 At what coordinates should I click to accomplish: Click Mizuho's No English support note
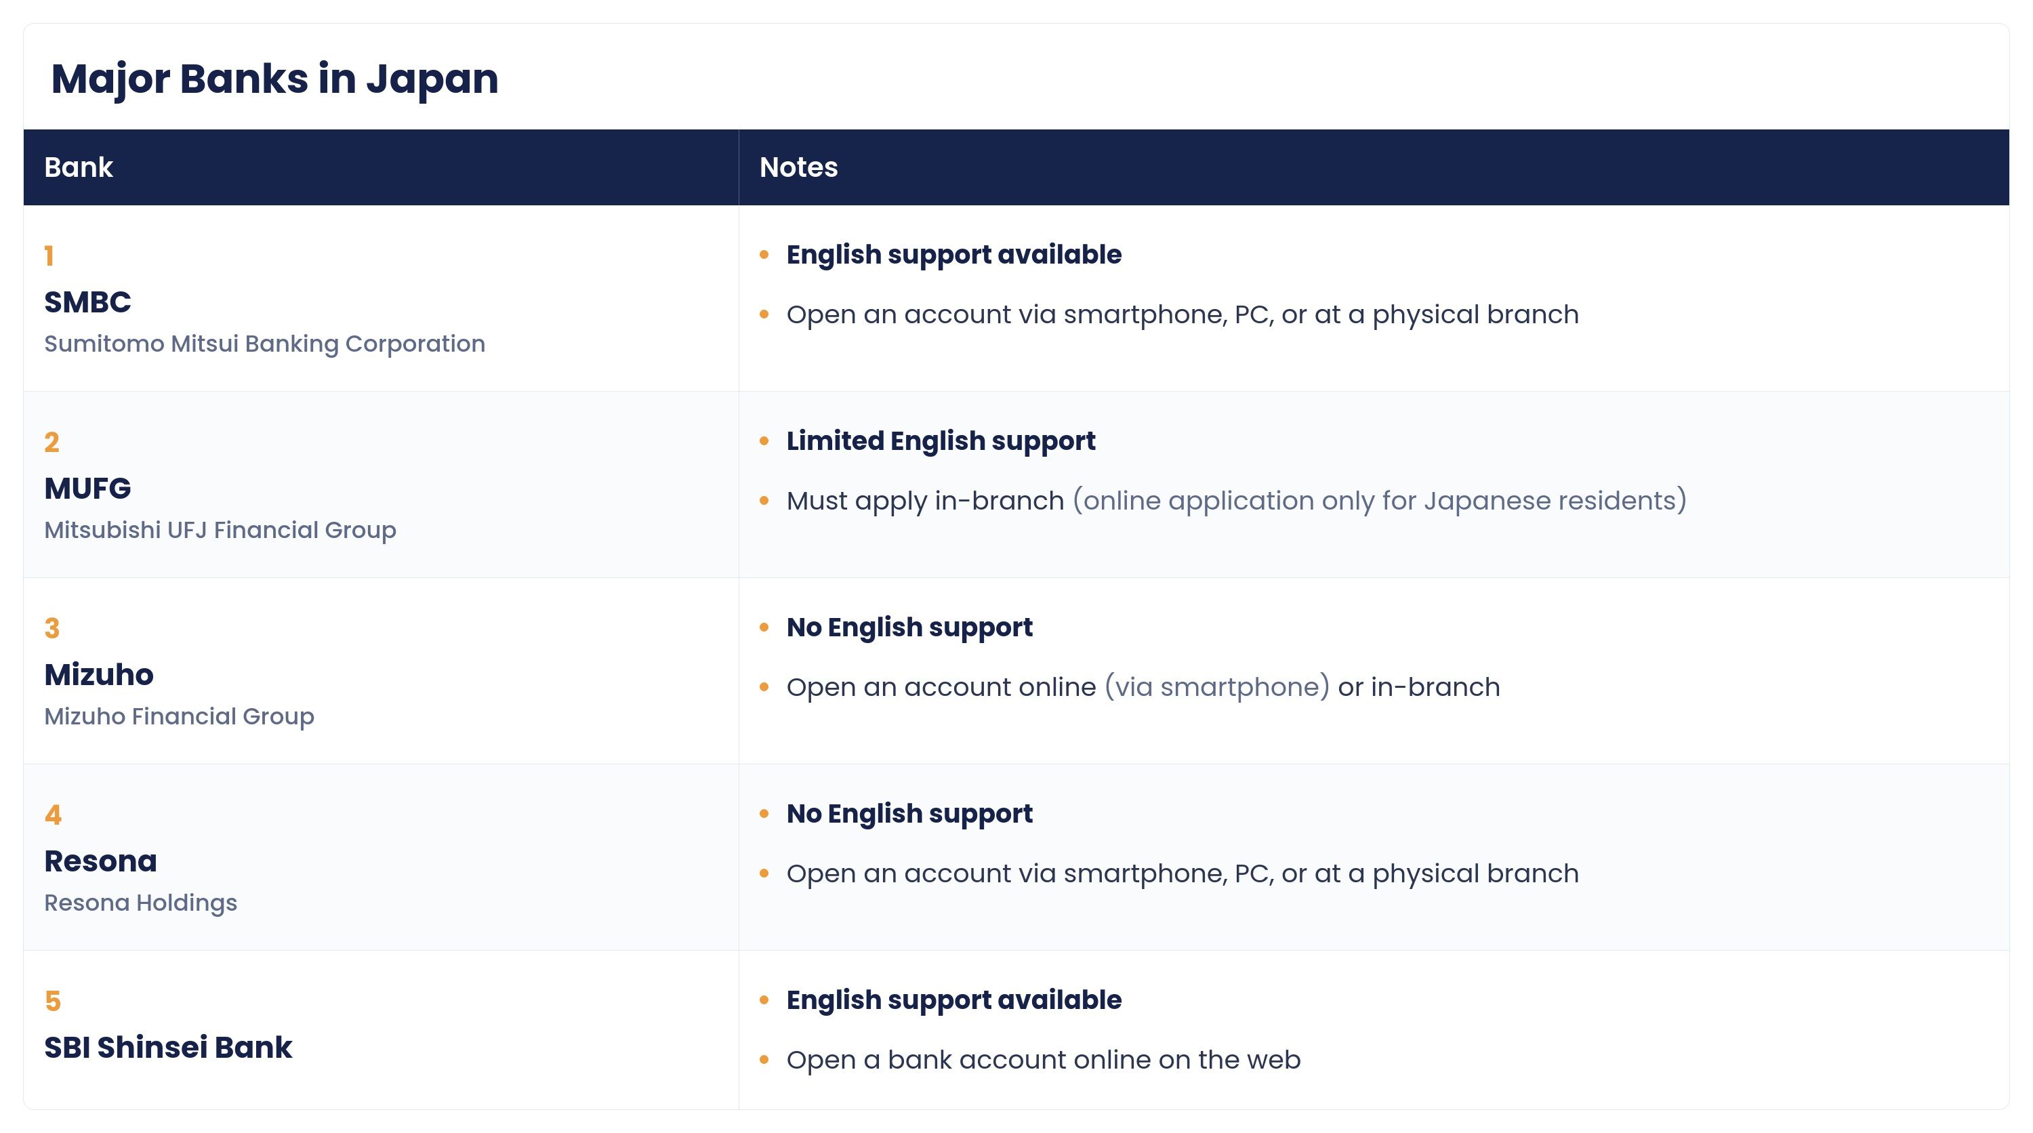coord(909,627)
